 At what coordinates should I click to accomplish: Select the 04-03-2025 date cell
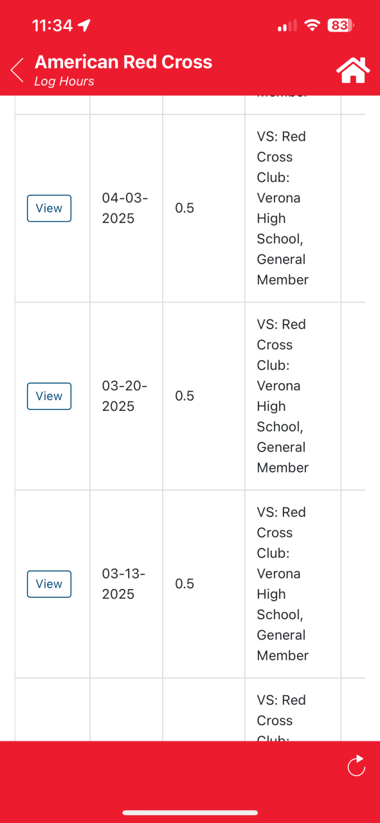pos(125,208)
